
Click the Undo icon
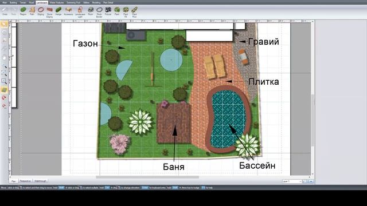click(5, 11)
